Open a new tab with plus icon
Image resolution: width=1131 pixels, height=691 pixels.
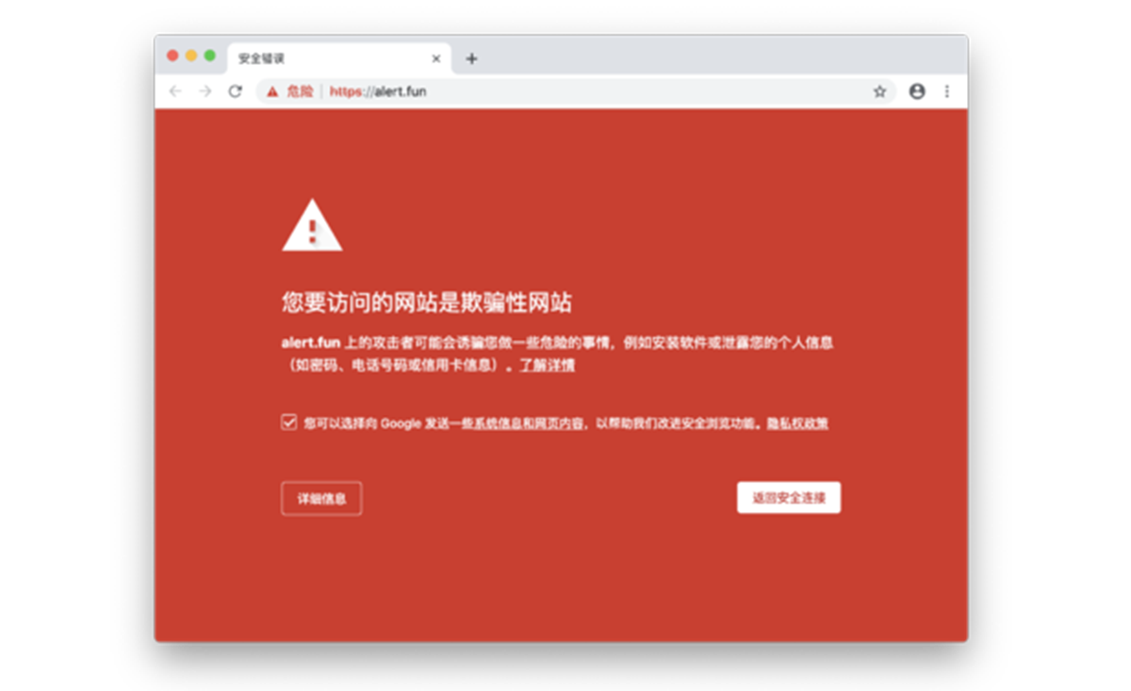click(472, 58)
